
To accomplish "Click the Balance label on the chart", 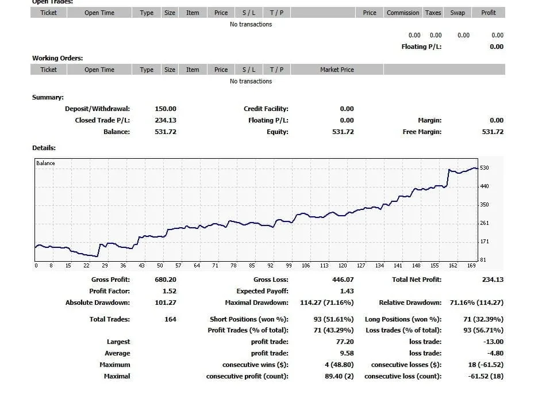I will [x=46, y=163].
